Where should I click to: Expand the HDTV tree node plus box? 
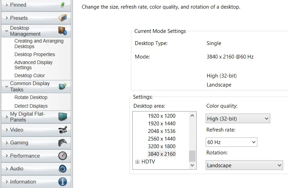[x=137, y=162]
